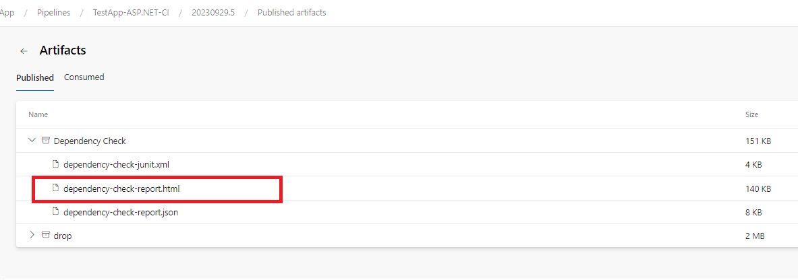Click the drop artifact package icon
Viewport: 798px width, 280px height.
click(x=46, y=236)
